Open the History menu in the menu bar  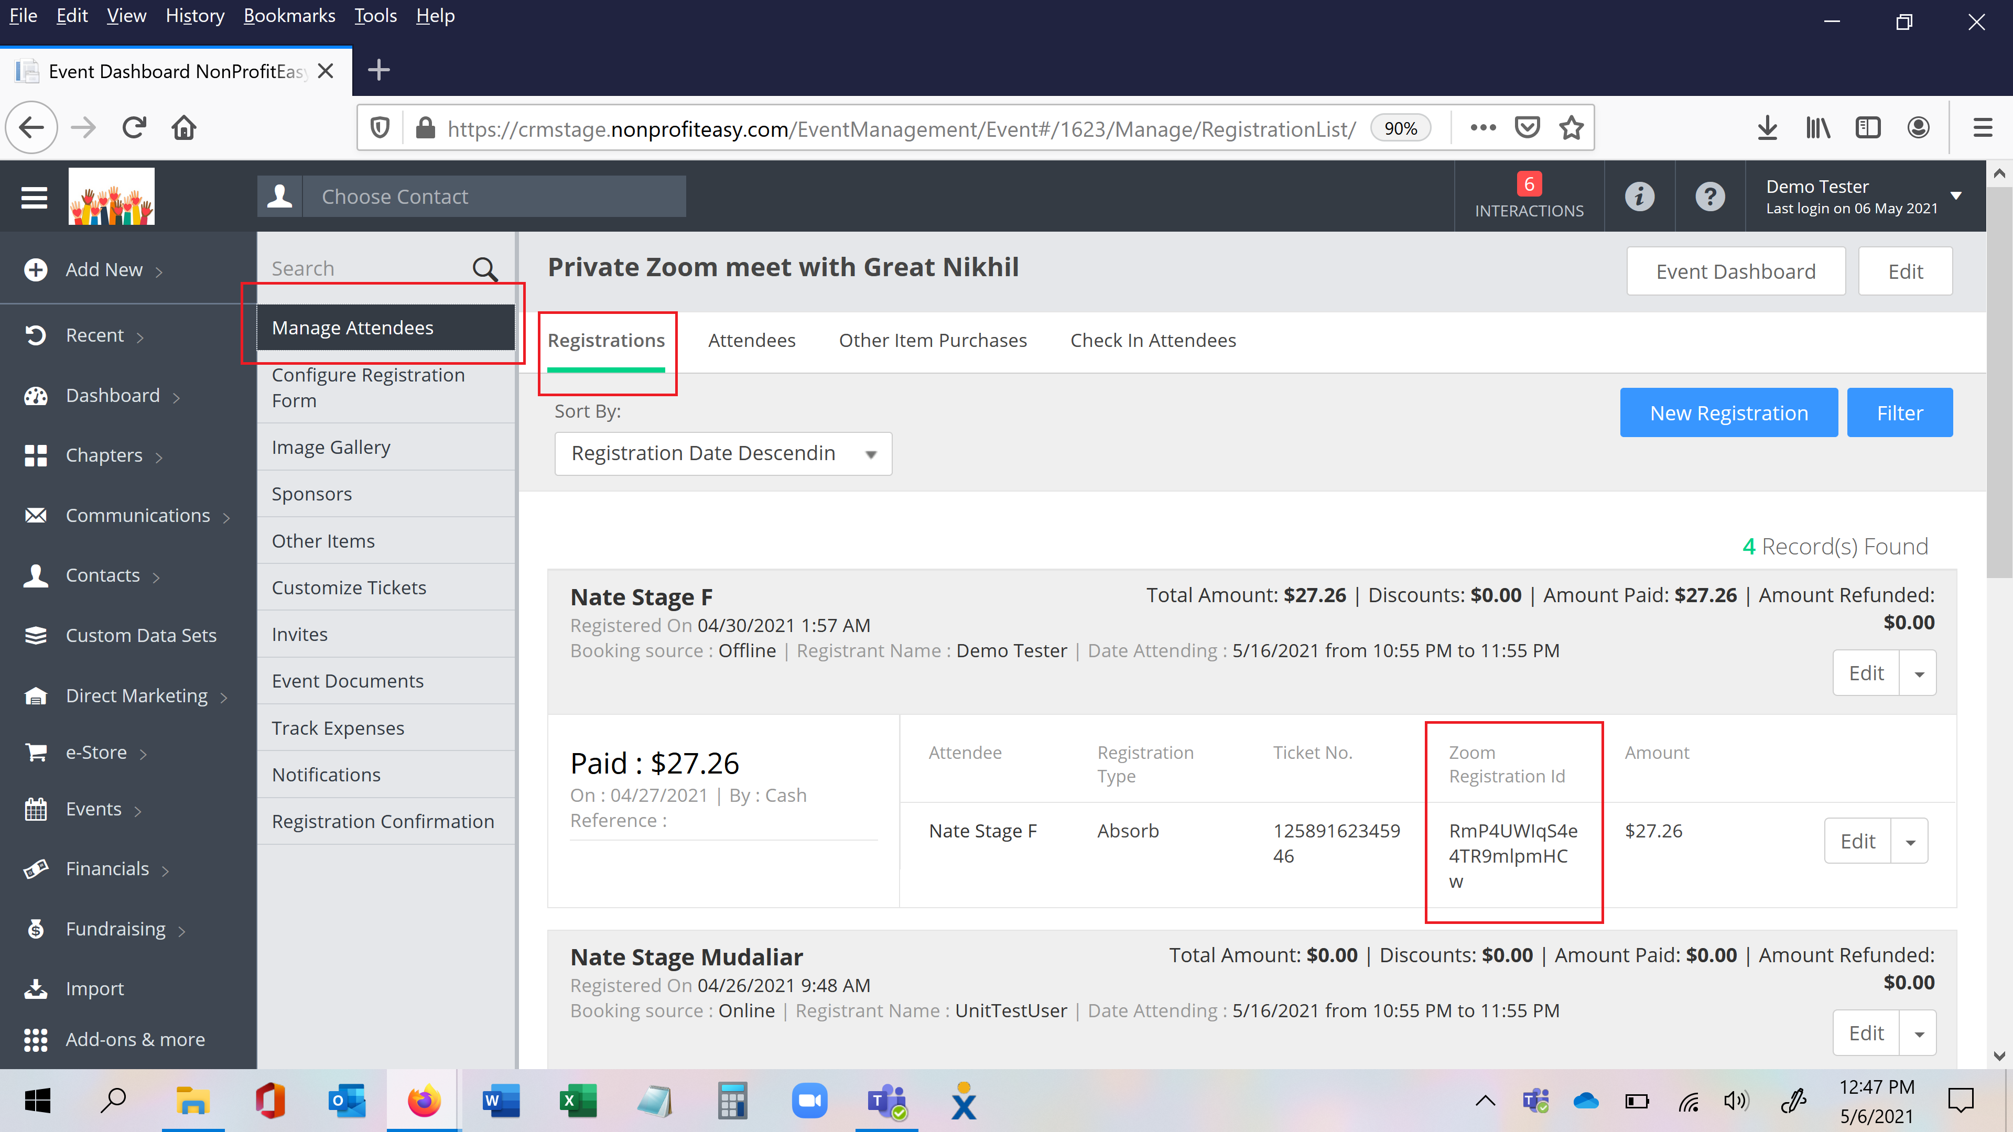point(194,16)
